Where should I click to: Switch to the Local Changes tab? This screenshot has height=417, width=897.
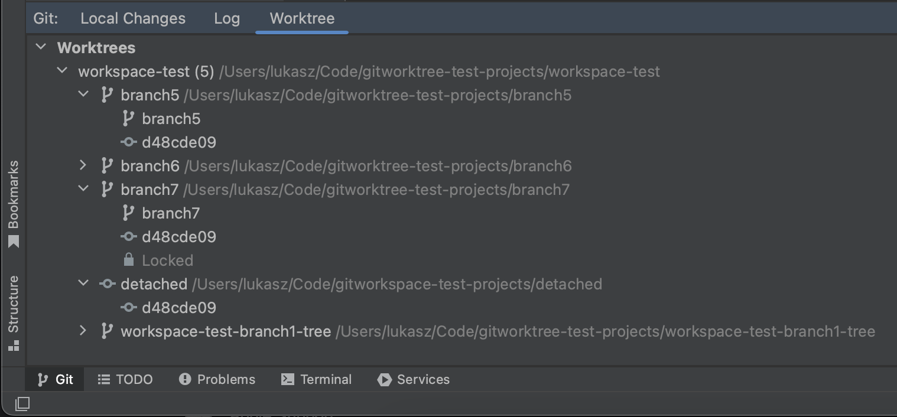click(133, 18)
